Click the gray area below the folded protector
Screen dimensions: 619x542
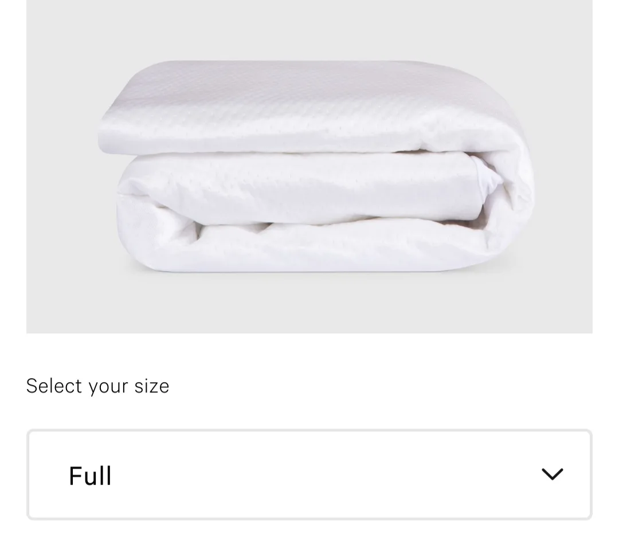coord(309,303)
